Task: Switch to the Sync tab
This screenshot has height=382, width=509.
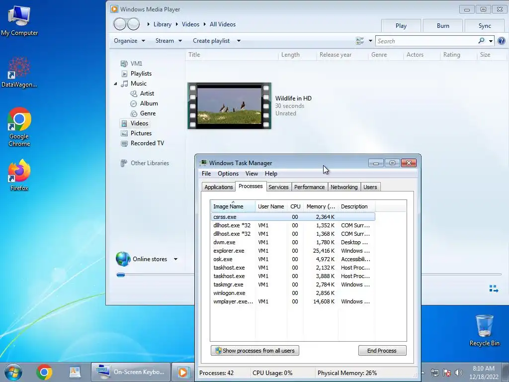Action: [485, 26]
